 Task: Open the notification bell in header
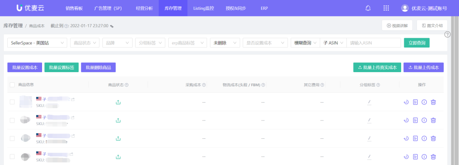click(x=368, y=8)
